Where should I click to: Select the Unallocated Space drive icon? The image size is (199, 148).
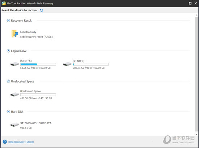click(x=14, y=94)
